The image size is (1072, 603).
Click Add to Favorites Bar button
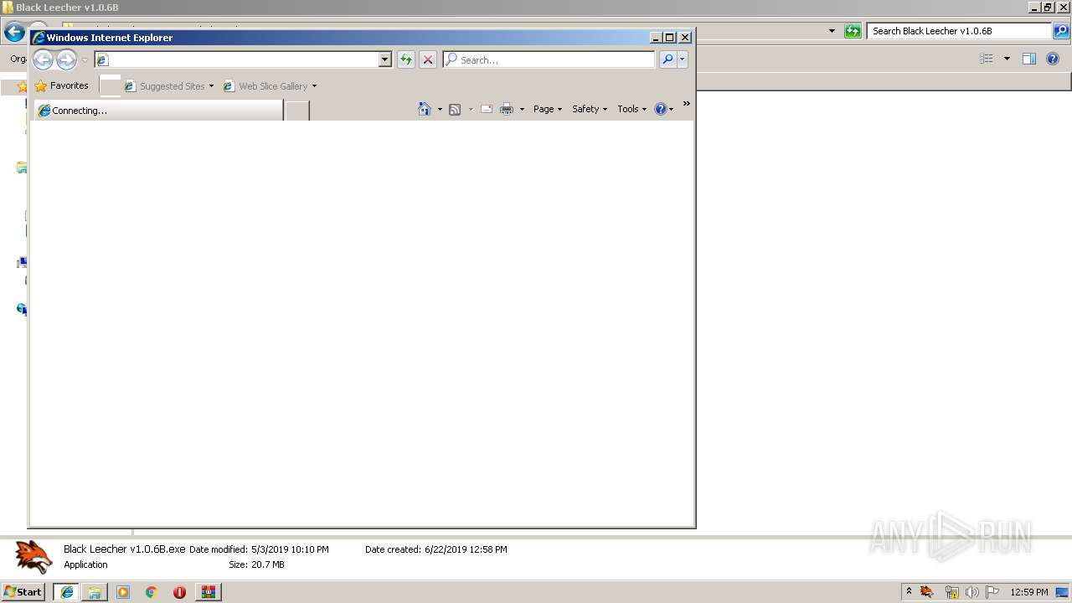tap(110, 85)
